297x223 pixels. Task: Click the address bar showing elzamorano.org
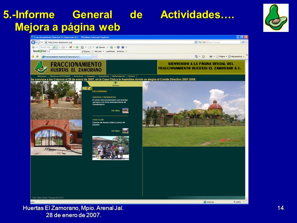pyautogui.click(x=119, y=42)
